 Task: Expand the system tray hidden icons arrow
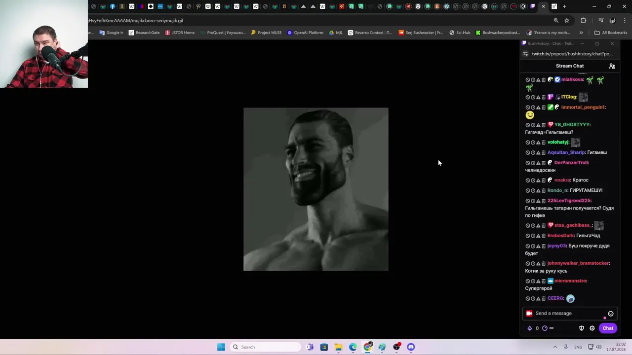pos(555,347)
